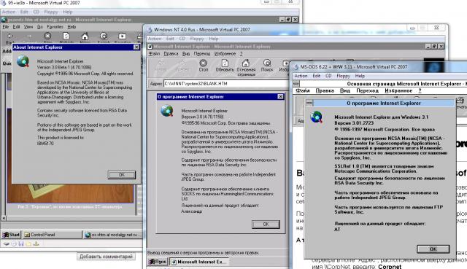This screenshot has width=467, height=269.
Task: Open File menu in Windows 95 IE
Action: click(6, 27)
